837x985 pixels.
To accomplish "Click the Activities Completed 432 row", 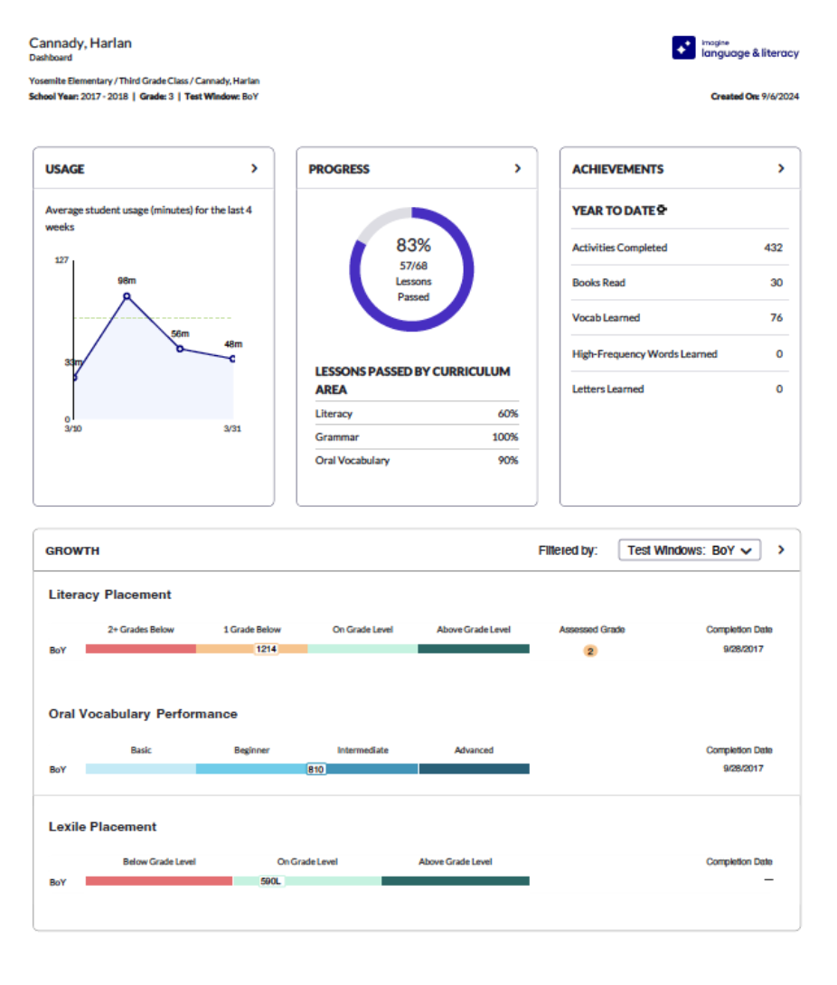I will pos(680,248).
